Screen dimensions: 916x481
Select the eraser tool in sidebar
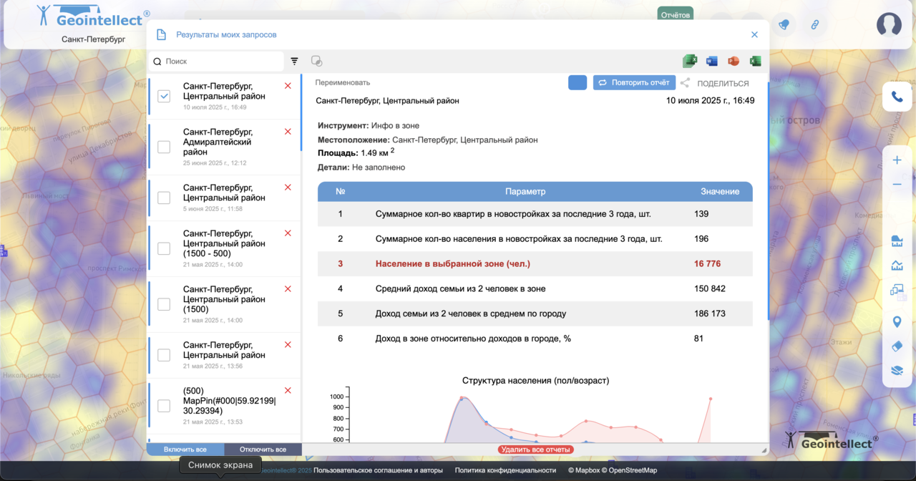click(897, 346)
